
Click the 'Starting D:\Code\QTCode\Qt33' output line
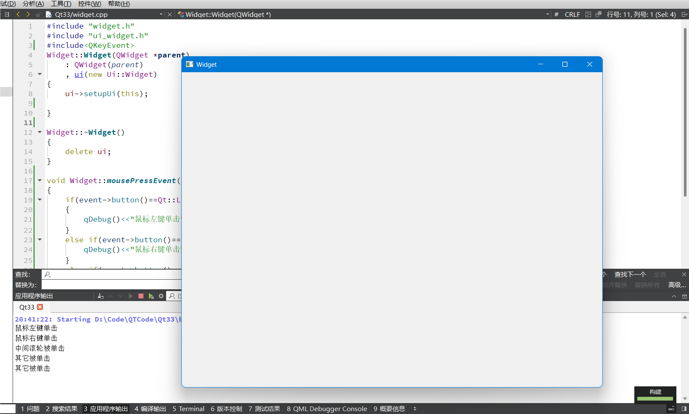pyautogui.click(x=98, y=319)
